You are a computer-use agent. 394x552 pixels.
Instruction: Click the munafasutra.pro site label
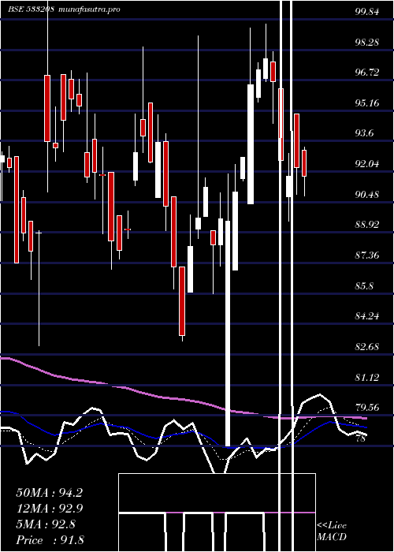click(x=88, y=9)
